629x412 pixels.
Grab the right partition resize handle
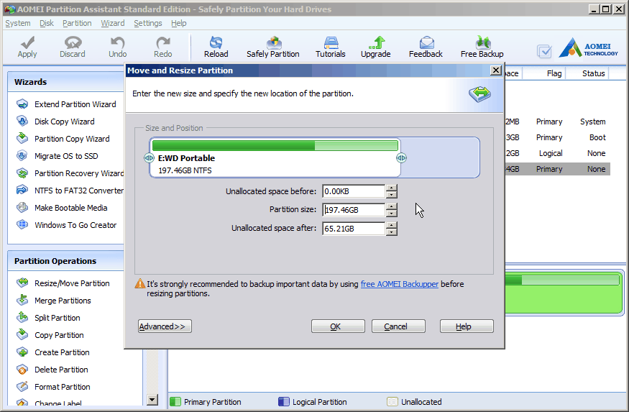pyautogui.click(x=401, y=158)
